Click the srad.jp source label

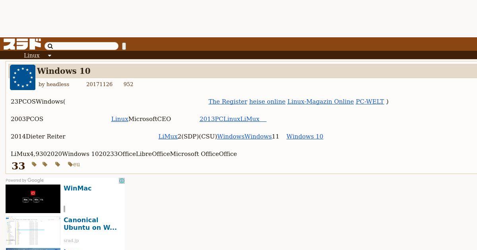71,240
